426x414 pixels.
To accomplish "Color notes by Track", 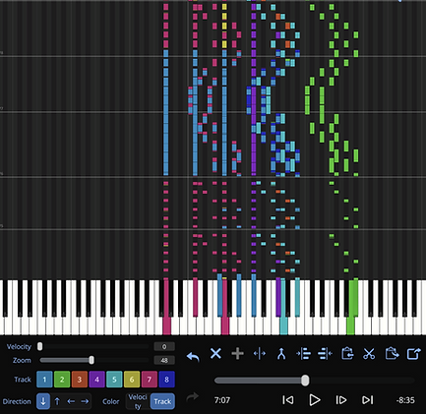I will (x=162, y=401).
